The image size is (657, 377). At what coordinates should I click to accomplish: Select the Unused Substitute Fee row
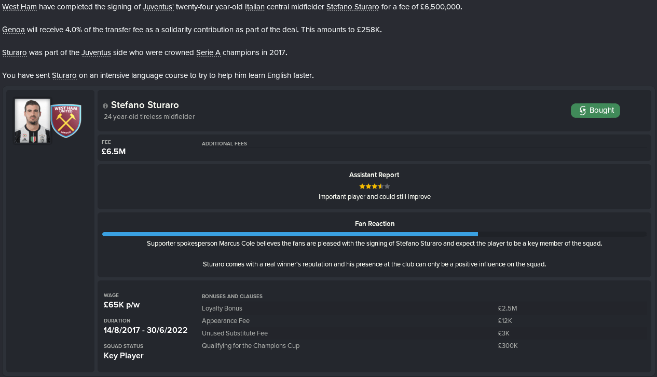[x=372, y=333]
